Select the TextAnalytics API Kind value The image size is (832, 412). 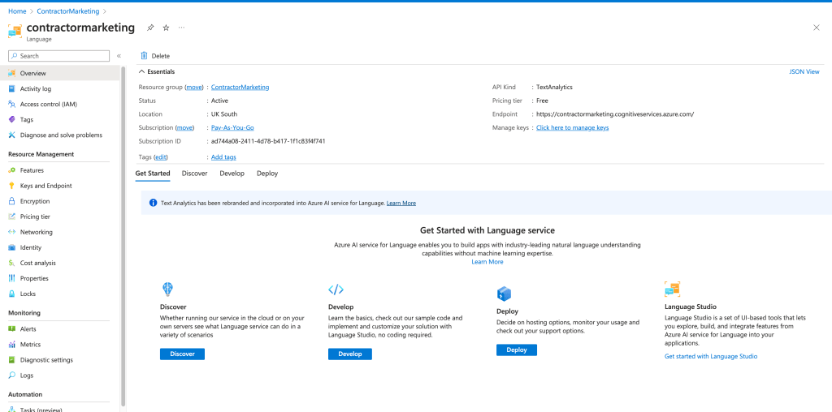(x=554, y=87)
